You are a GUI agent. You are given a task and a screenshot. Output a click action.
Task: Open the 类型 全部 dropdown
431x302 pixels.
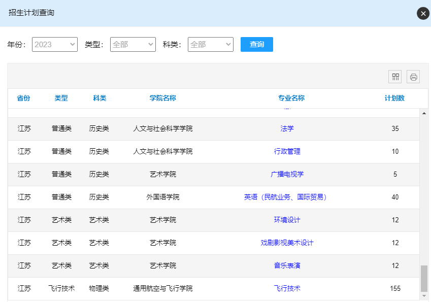coord(133,45)
